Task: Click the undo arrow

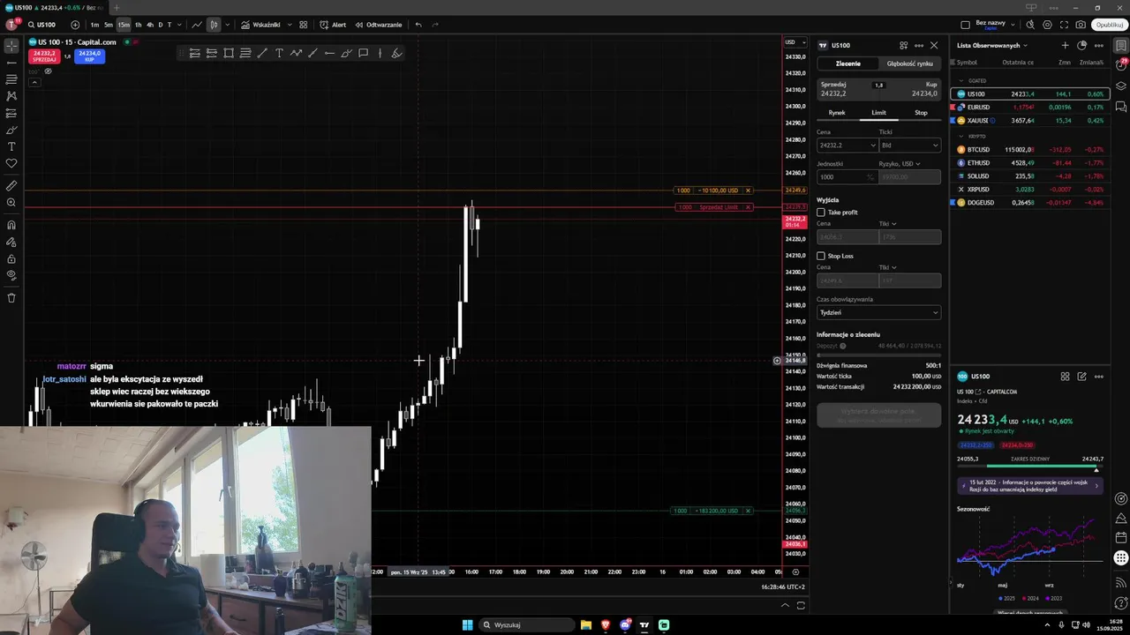Action: pyautogui.click(x=418, y=25)
